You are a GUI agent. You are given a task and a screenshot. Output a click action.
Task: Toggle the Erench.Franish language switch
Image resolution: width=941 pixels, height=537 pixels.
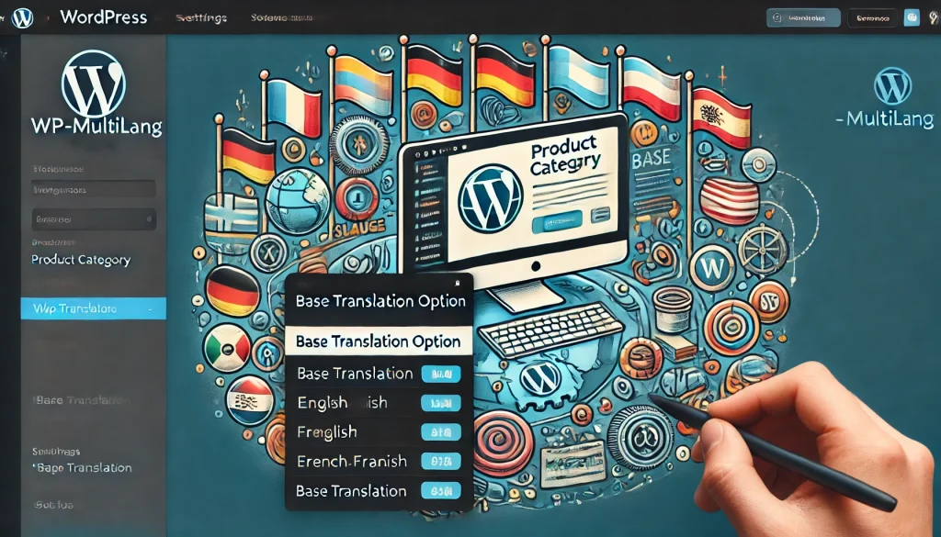point(441,462)
